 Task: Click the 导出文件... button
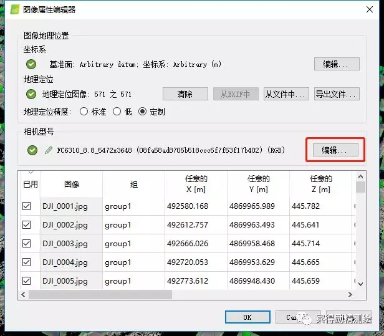pos(337,94)
